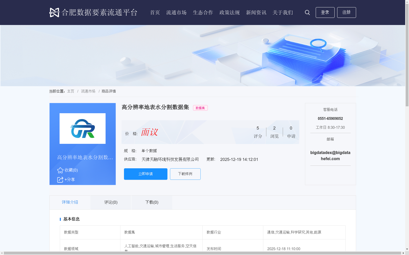The image size is (409, 255).
Task: Click the price text 面议
Action: [x=150, y=132]
